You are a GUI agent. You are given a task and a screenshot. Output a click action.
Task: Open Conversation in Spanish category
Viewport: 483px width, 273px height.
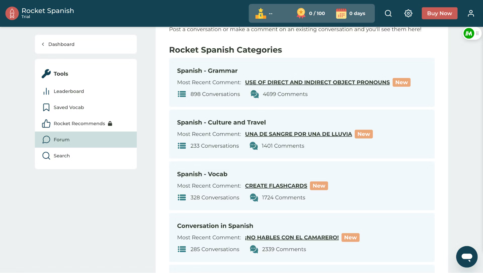215,226
